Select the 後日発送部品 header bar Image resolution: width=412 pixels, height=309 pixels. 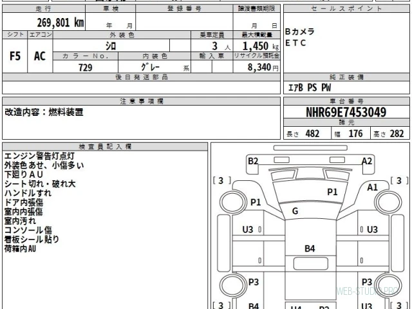(142, 77)
